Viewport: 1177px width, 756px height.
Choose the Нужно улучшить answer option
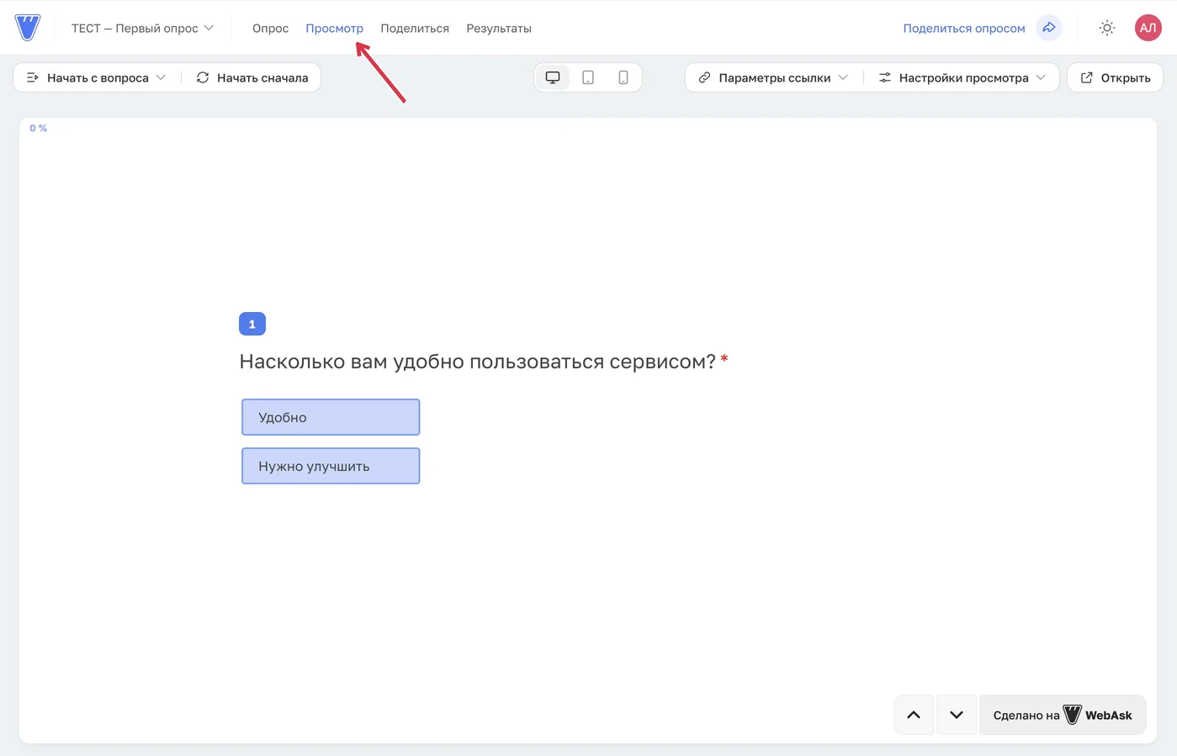click(x=331, y=466)
